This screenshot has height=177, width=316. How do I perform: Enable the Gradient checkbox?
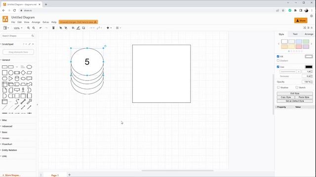click(x=278, y=60)
